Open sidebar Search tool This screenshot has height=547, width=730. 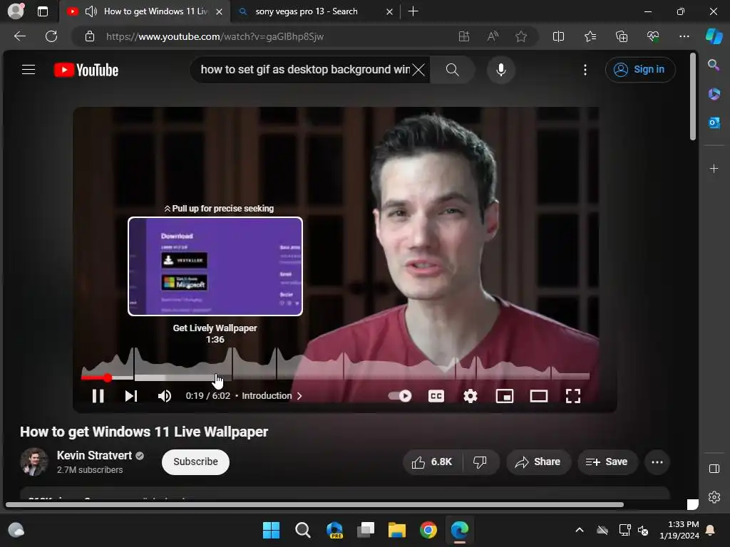(714, 65)
